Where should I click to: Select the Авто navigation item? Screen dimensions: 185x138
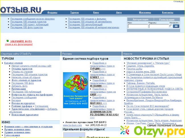click(x=119, y=13)
